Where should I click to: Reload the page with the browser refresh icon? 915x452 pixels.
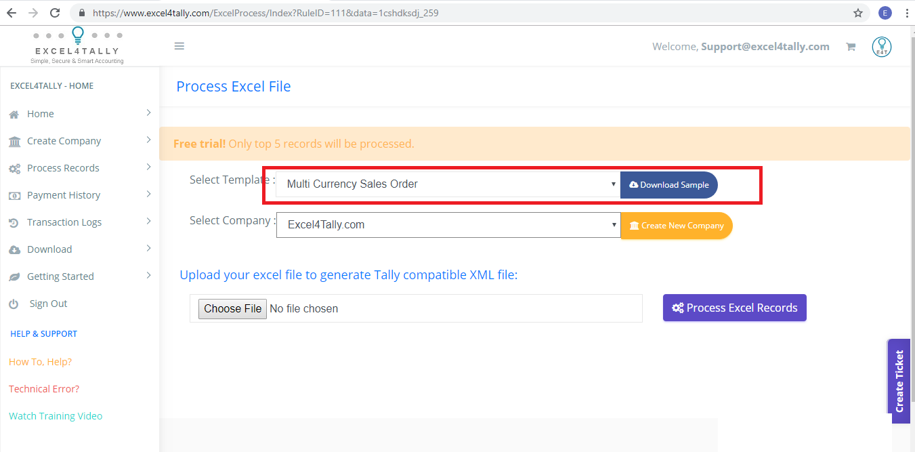56,13
